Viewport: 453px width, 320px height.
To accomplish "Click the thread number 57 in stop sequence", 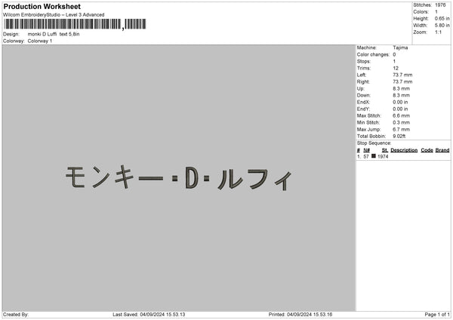I will pos(366,156).
